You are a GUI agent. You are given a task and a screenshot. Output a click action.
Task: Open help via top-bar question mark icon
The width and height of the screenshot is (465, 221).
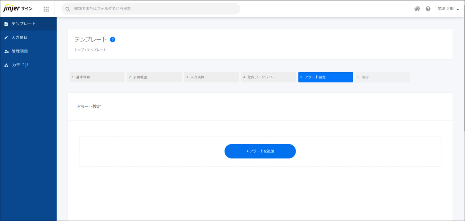point(428,9)
